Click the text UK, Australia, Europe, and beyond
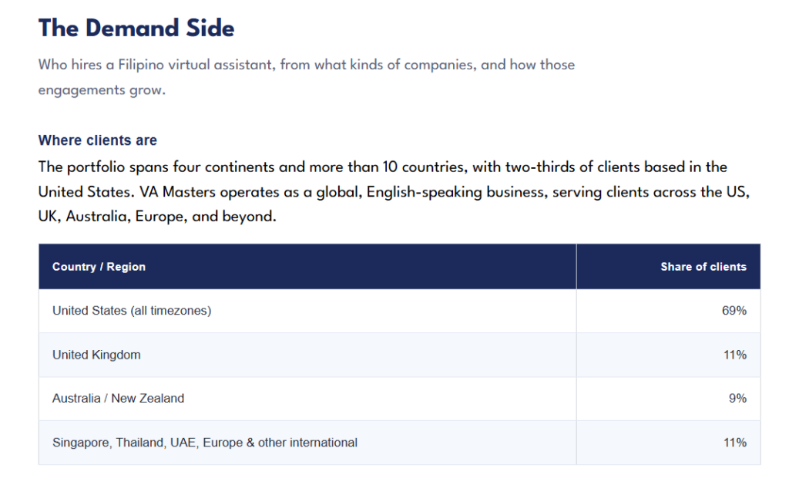Screen dimensions: 789x502 pos(157,217)
